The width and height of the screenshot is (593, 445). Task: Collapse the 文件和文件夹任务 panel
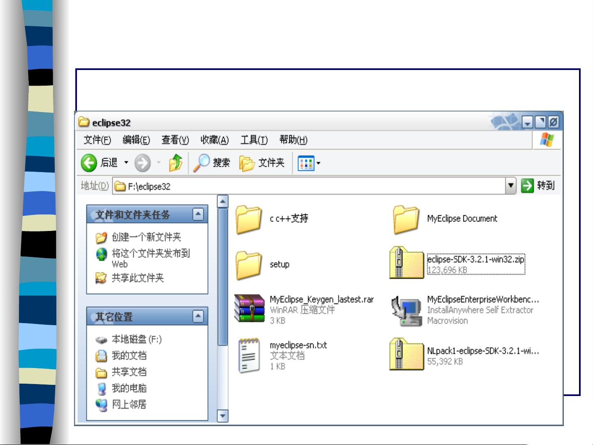pyautogui.click(x=198, y=214)
